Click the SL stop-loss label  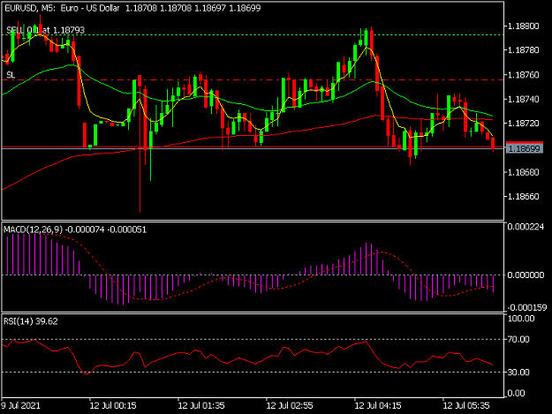pos(11,75)
